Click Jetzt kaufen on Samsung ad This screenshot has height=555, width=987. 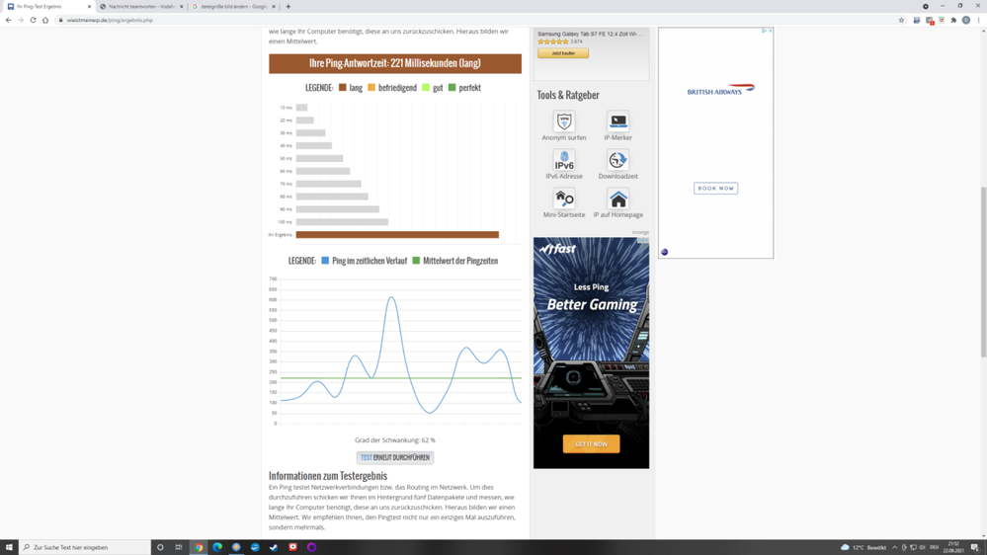click(x=563, y=53)
